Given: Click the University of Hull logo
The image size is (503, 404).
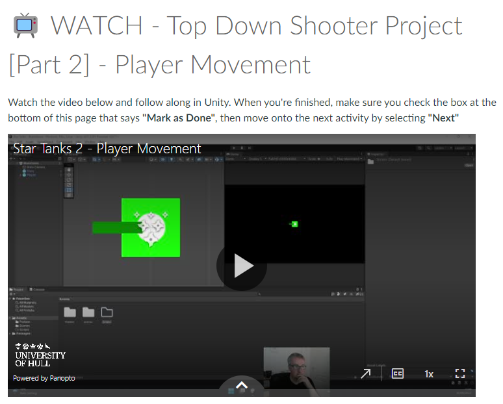Looking at the screenshot, I should [x=40, y=355].
